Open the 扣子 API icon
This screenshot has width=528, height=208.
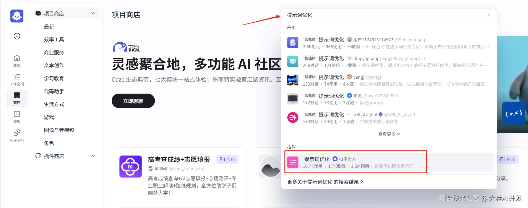point(17,136)
